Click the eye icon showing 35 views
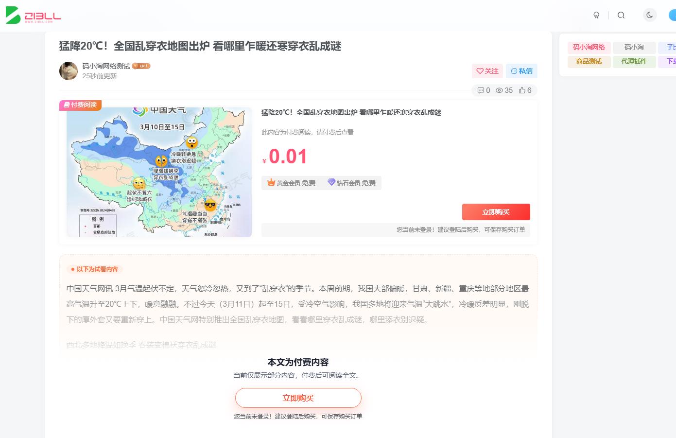 499,90
